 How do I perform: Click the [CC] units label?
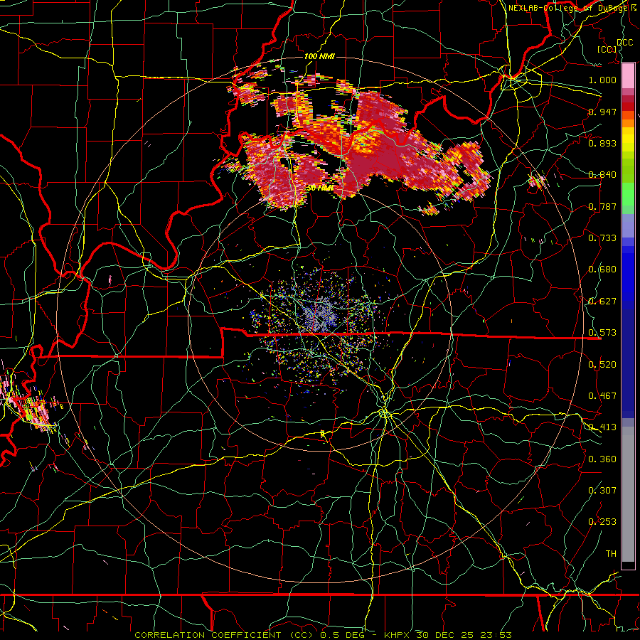click(x=607, y=49)
